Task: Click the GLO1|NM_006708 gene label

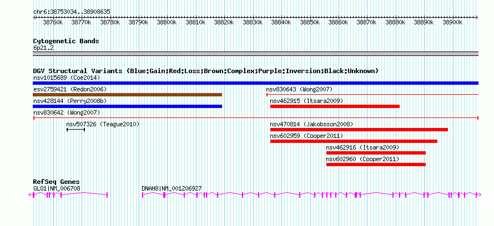Action: coord(57,188)
